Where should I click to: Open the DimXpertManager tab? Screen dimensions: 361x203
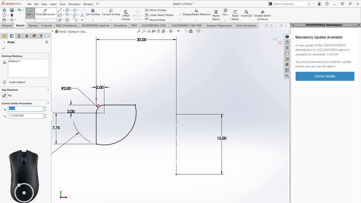pyautogui.click(x=27, y=36)
